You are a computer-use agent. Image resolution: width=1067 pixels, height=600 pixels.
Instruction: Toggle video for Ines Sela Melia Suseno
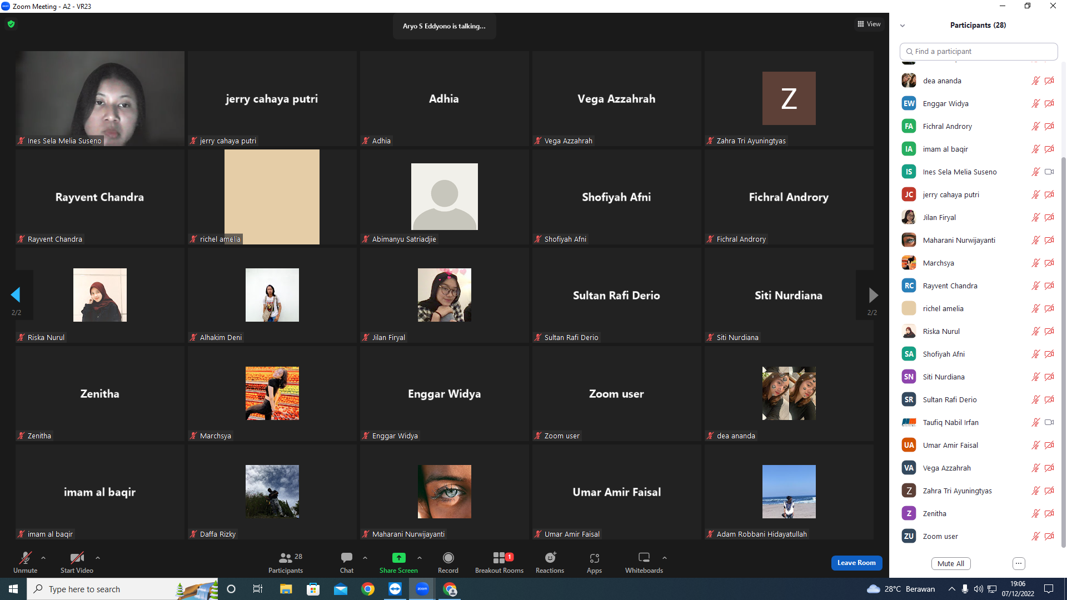click(1049, 172)
